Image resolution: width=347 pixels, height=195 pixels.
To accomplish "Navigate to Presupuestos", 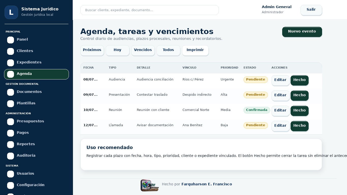I will point(36,121).
